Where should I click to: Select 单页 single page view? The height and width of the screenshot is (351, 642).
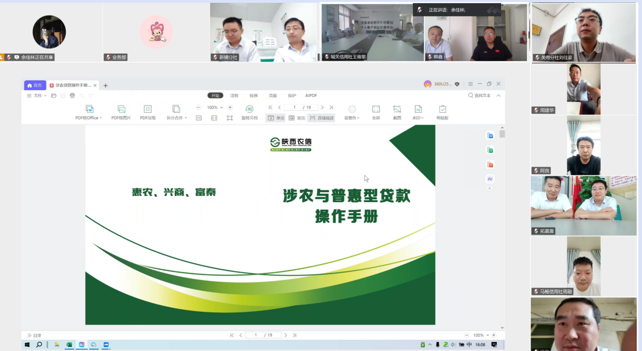coord(276,118)
